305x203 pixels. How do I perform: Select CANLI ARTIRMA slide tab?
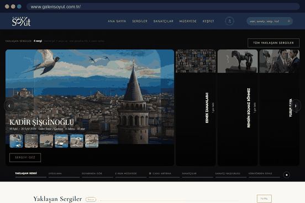click(164, 174)
